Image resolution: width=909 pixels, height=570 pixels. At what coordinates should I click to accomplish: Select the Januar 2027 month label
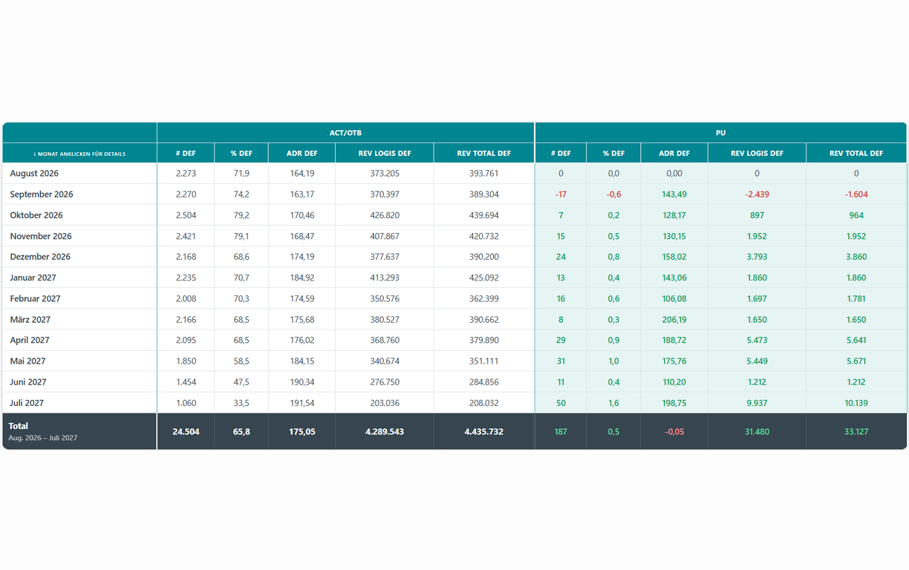33,278
